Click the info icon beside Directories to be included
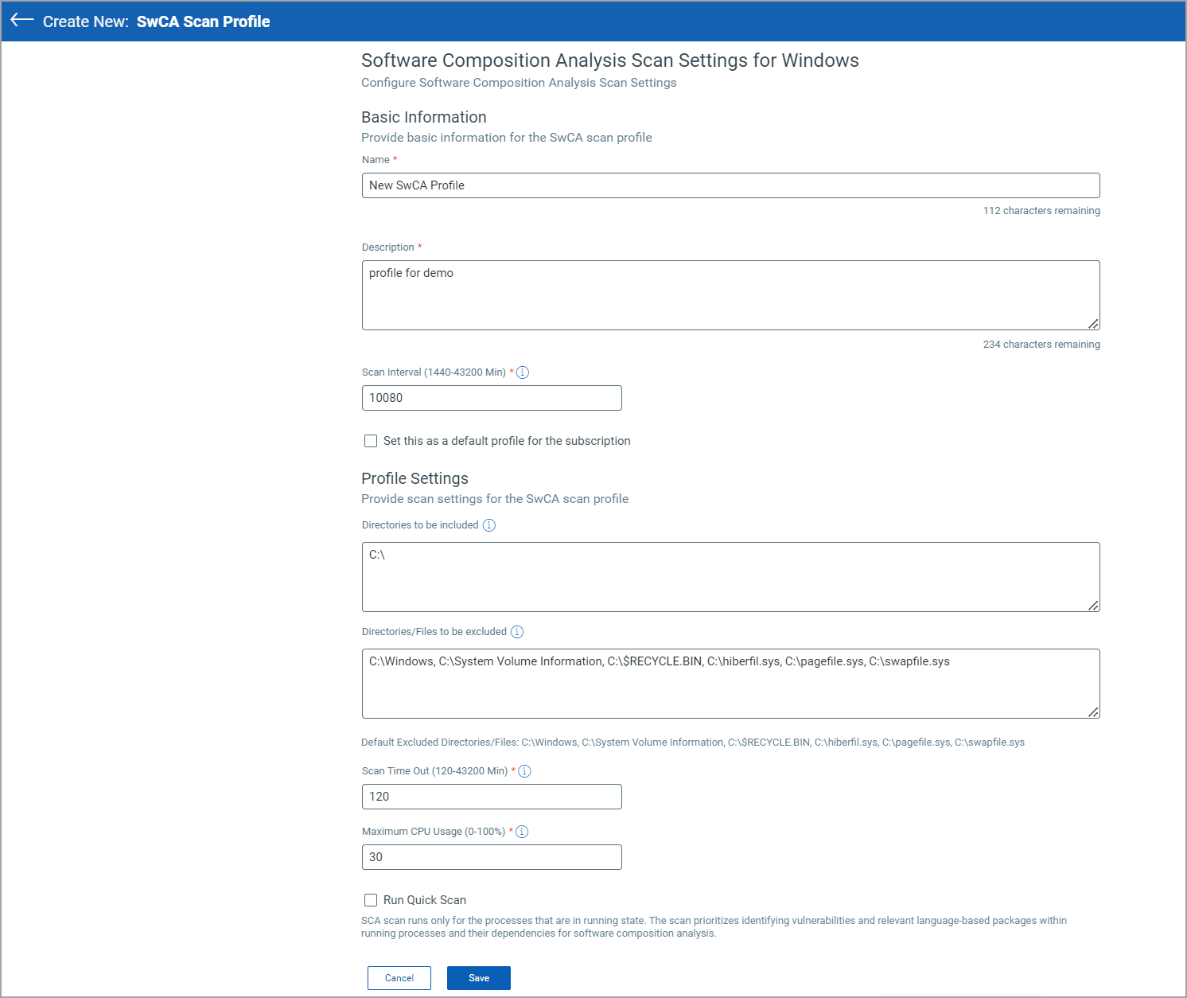The height and width of the screenshot is (998, 1187). click(x=489, y=524)
